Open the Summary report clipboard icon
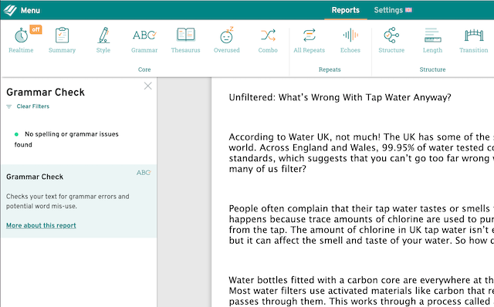 (x=62, y=35)
